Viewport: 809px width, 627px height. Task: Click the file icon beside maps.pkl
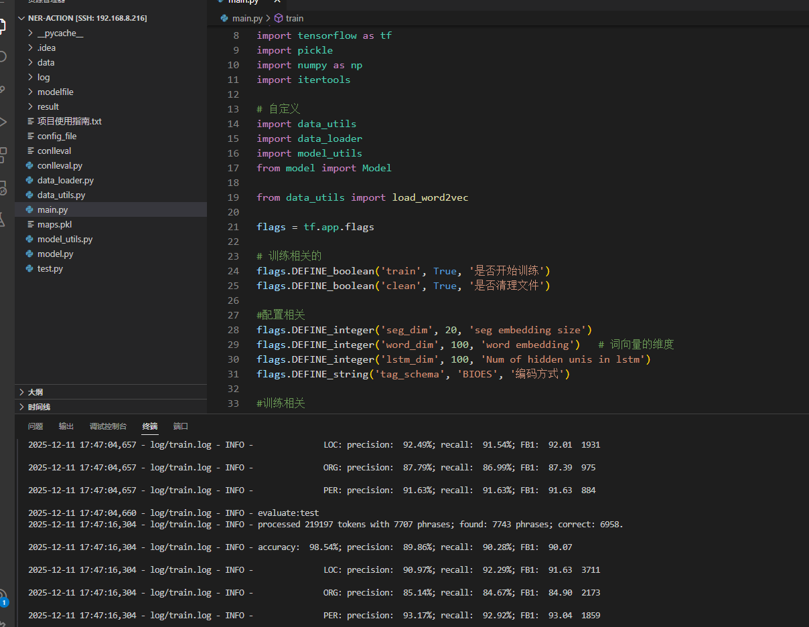pos(30,224)
